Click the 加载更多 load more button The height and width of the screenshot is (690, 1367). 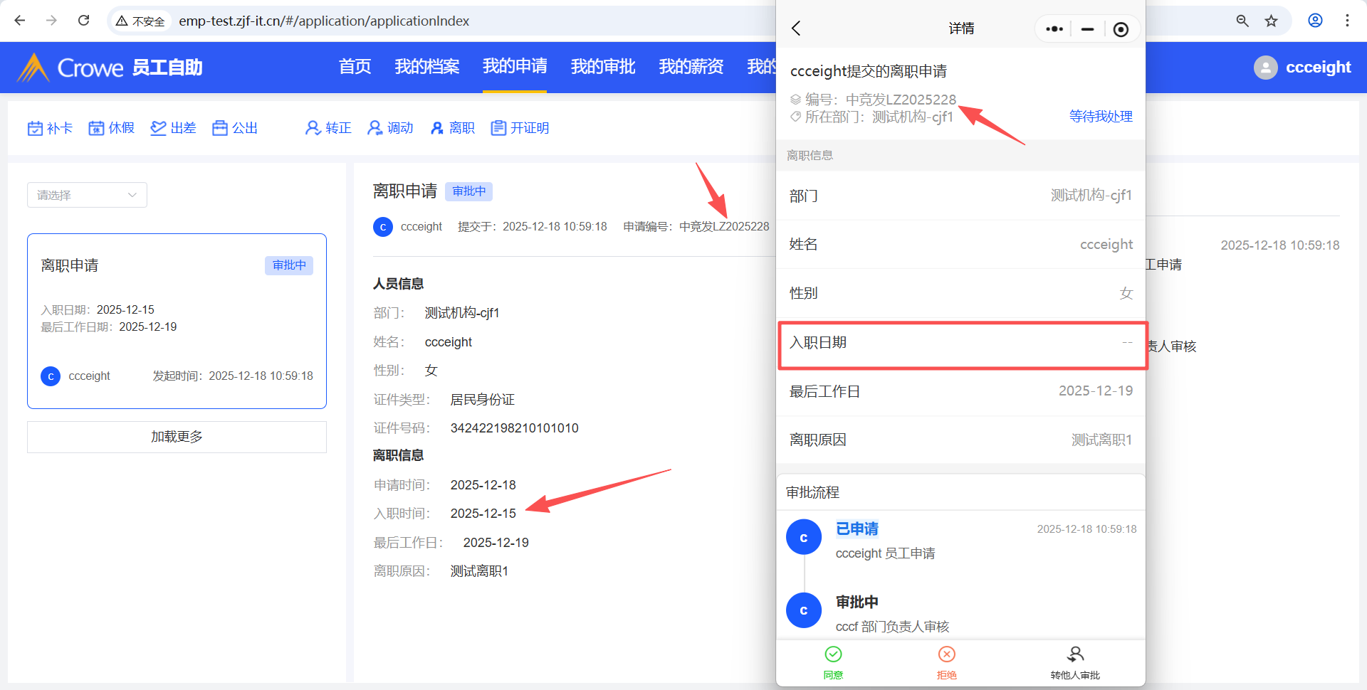click(177, 437)
